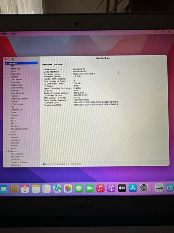Open the Podcasts app in the Dock

pyautogui.click(x=111, y=188)
